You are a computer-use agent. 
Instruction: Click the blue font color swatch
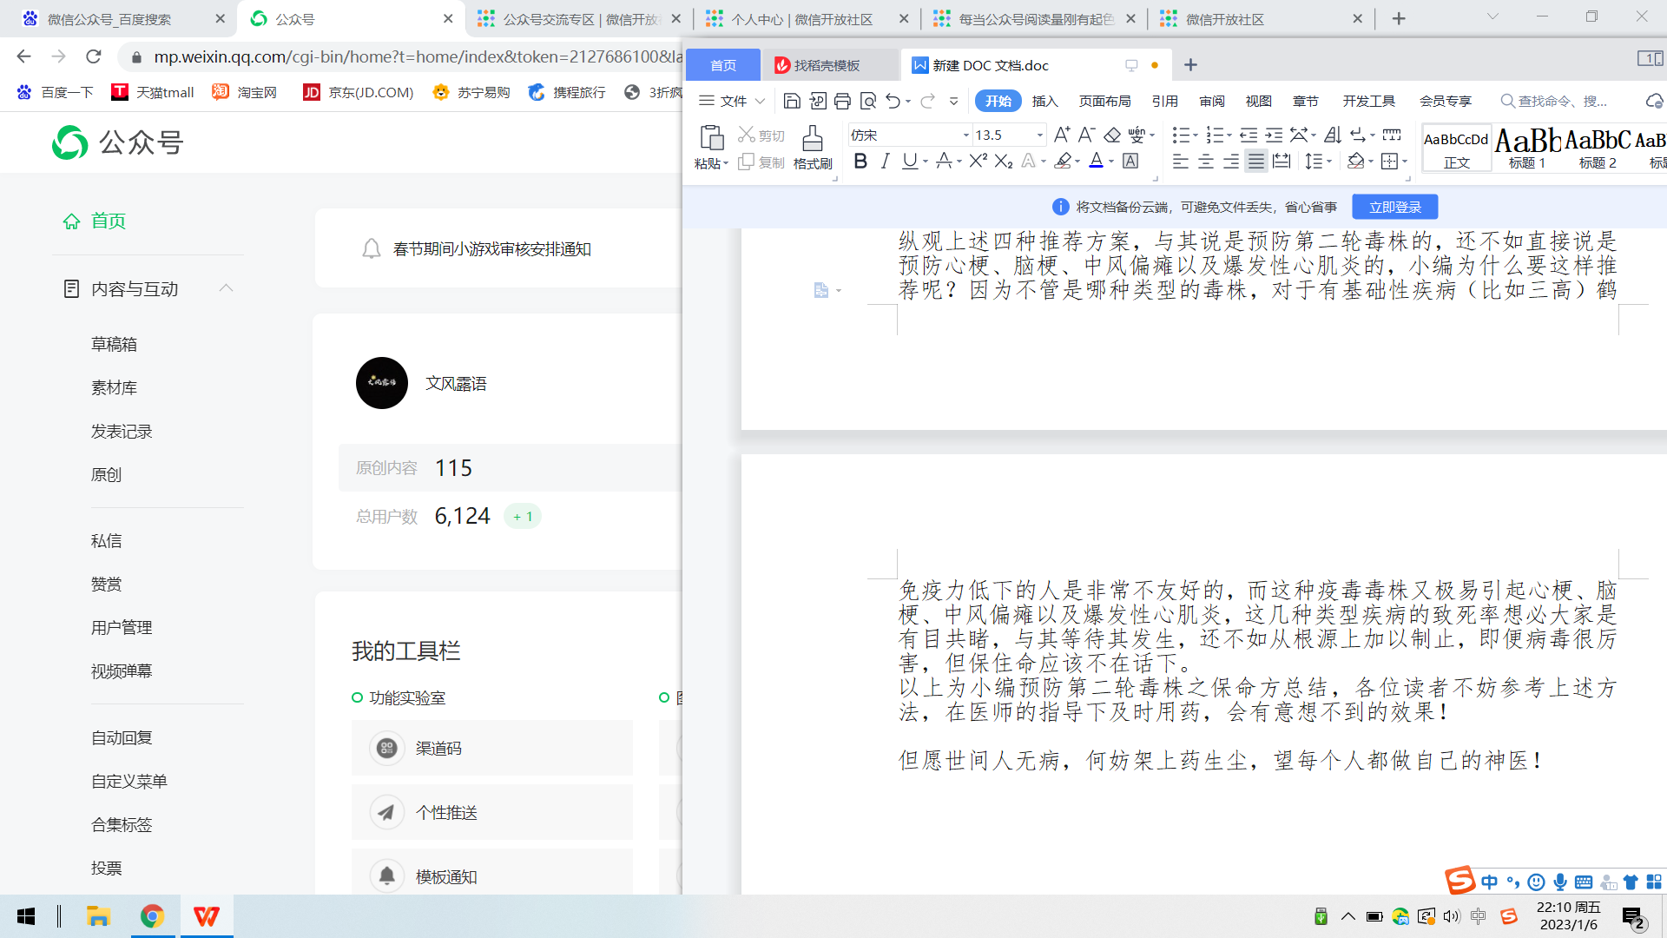pyautogui.click(x=1096, y=161)
